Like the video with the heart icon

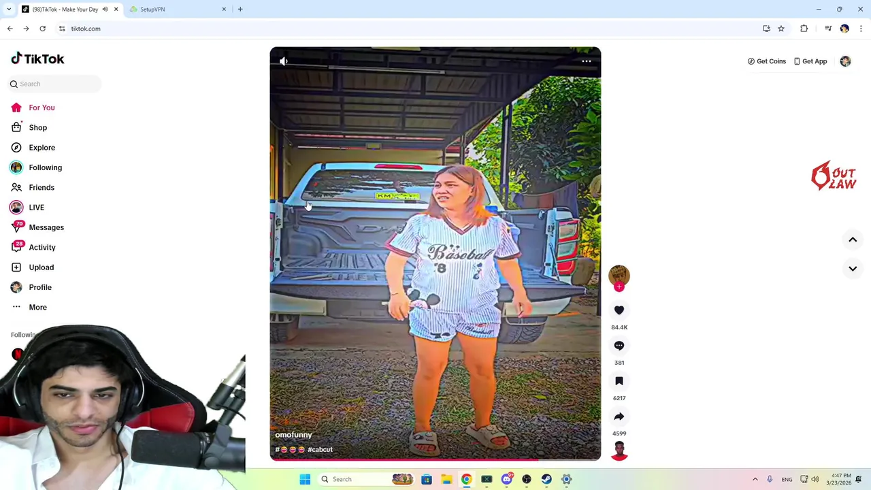tap(619, 310)
